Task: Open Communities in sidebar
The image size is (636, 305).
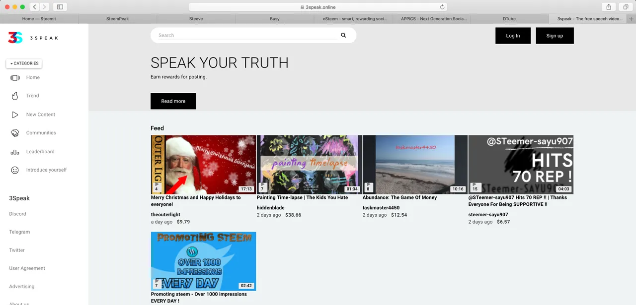Action: click(41, 133)
